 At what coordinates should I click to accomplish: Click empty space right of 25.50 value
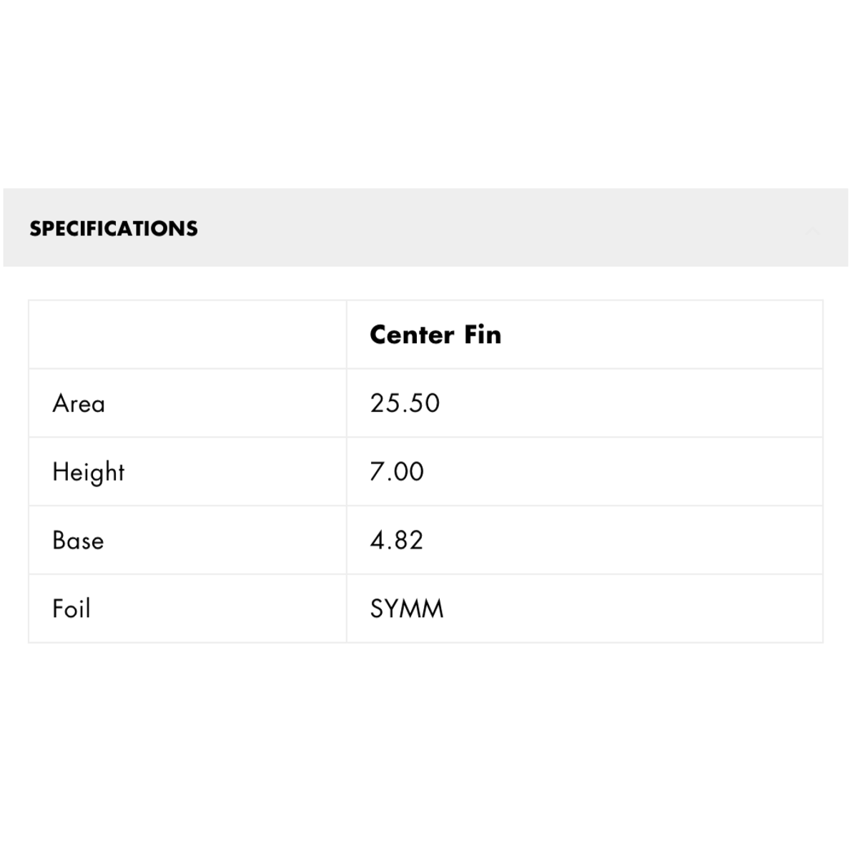[629, 403]
